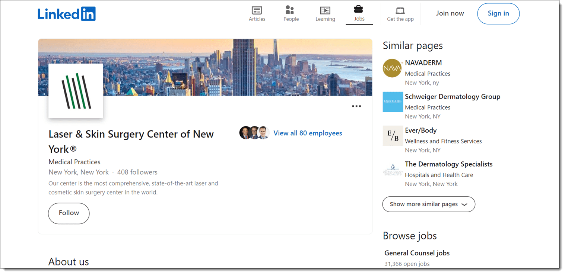Open the three-dot more options menu

pyautogui.click(x=356, y=106)
